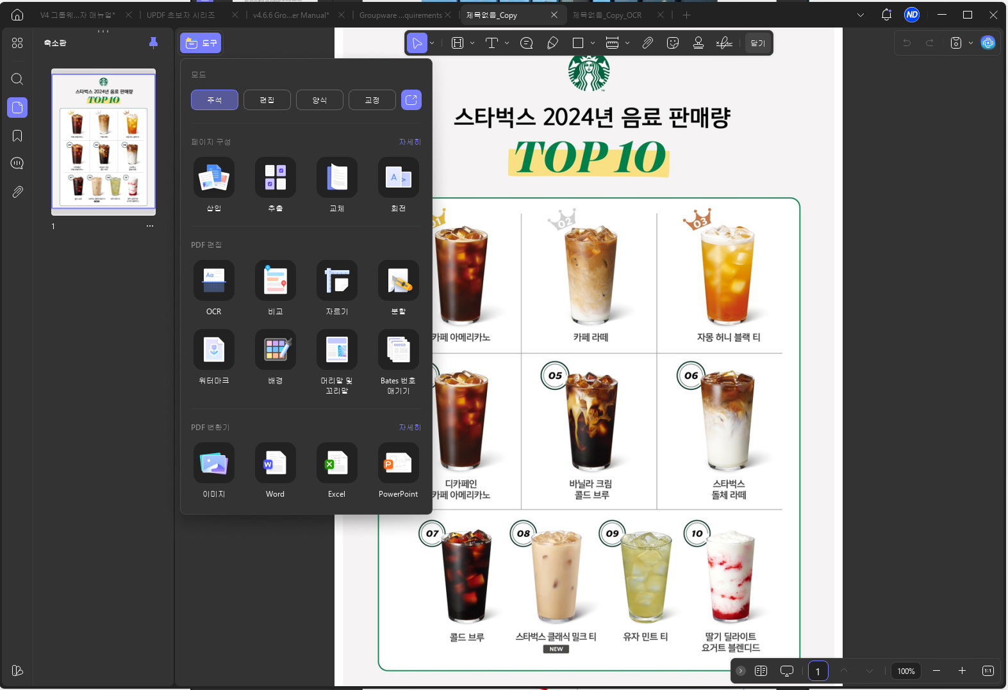Click the share/export button beside mode buttons

tap(411, 100)
